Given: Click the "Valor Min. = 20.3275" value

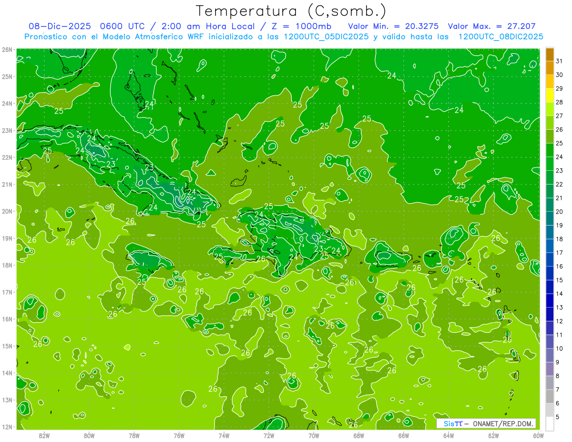Looking at the screenshot, I should tap(394, 26).
